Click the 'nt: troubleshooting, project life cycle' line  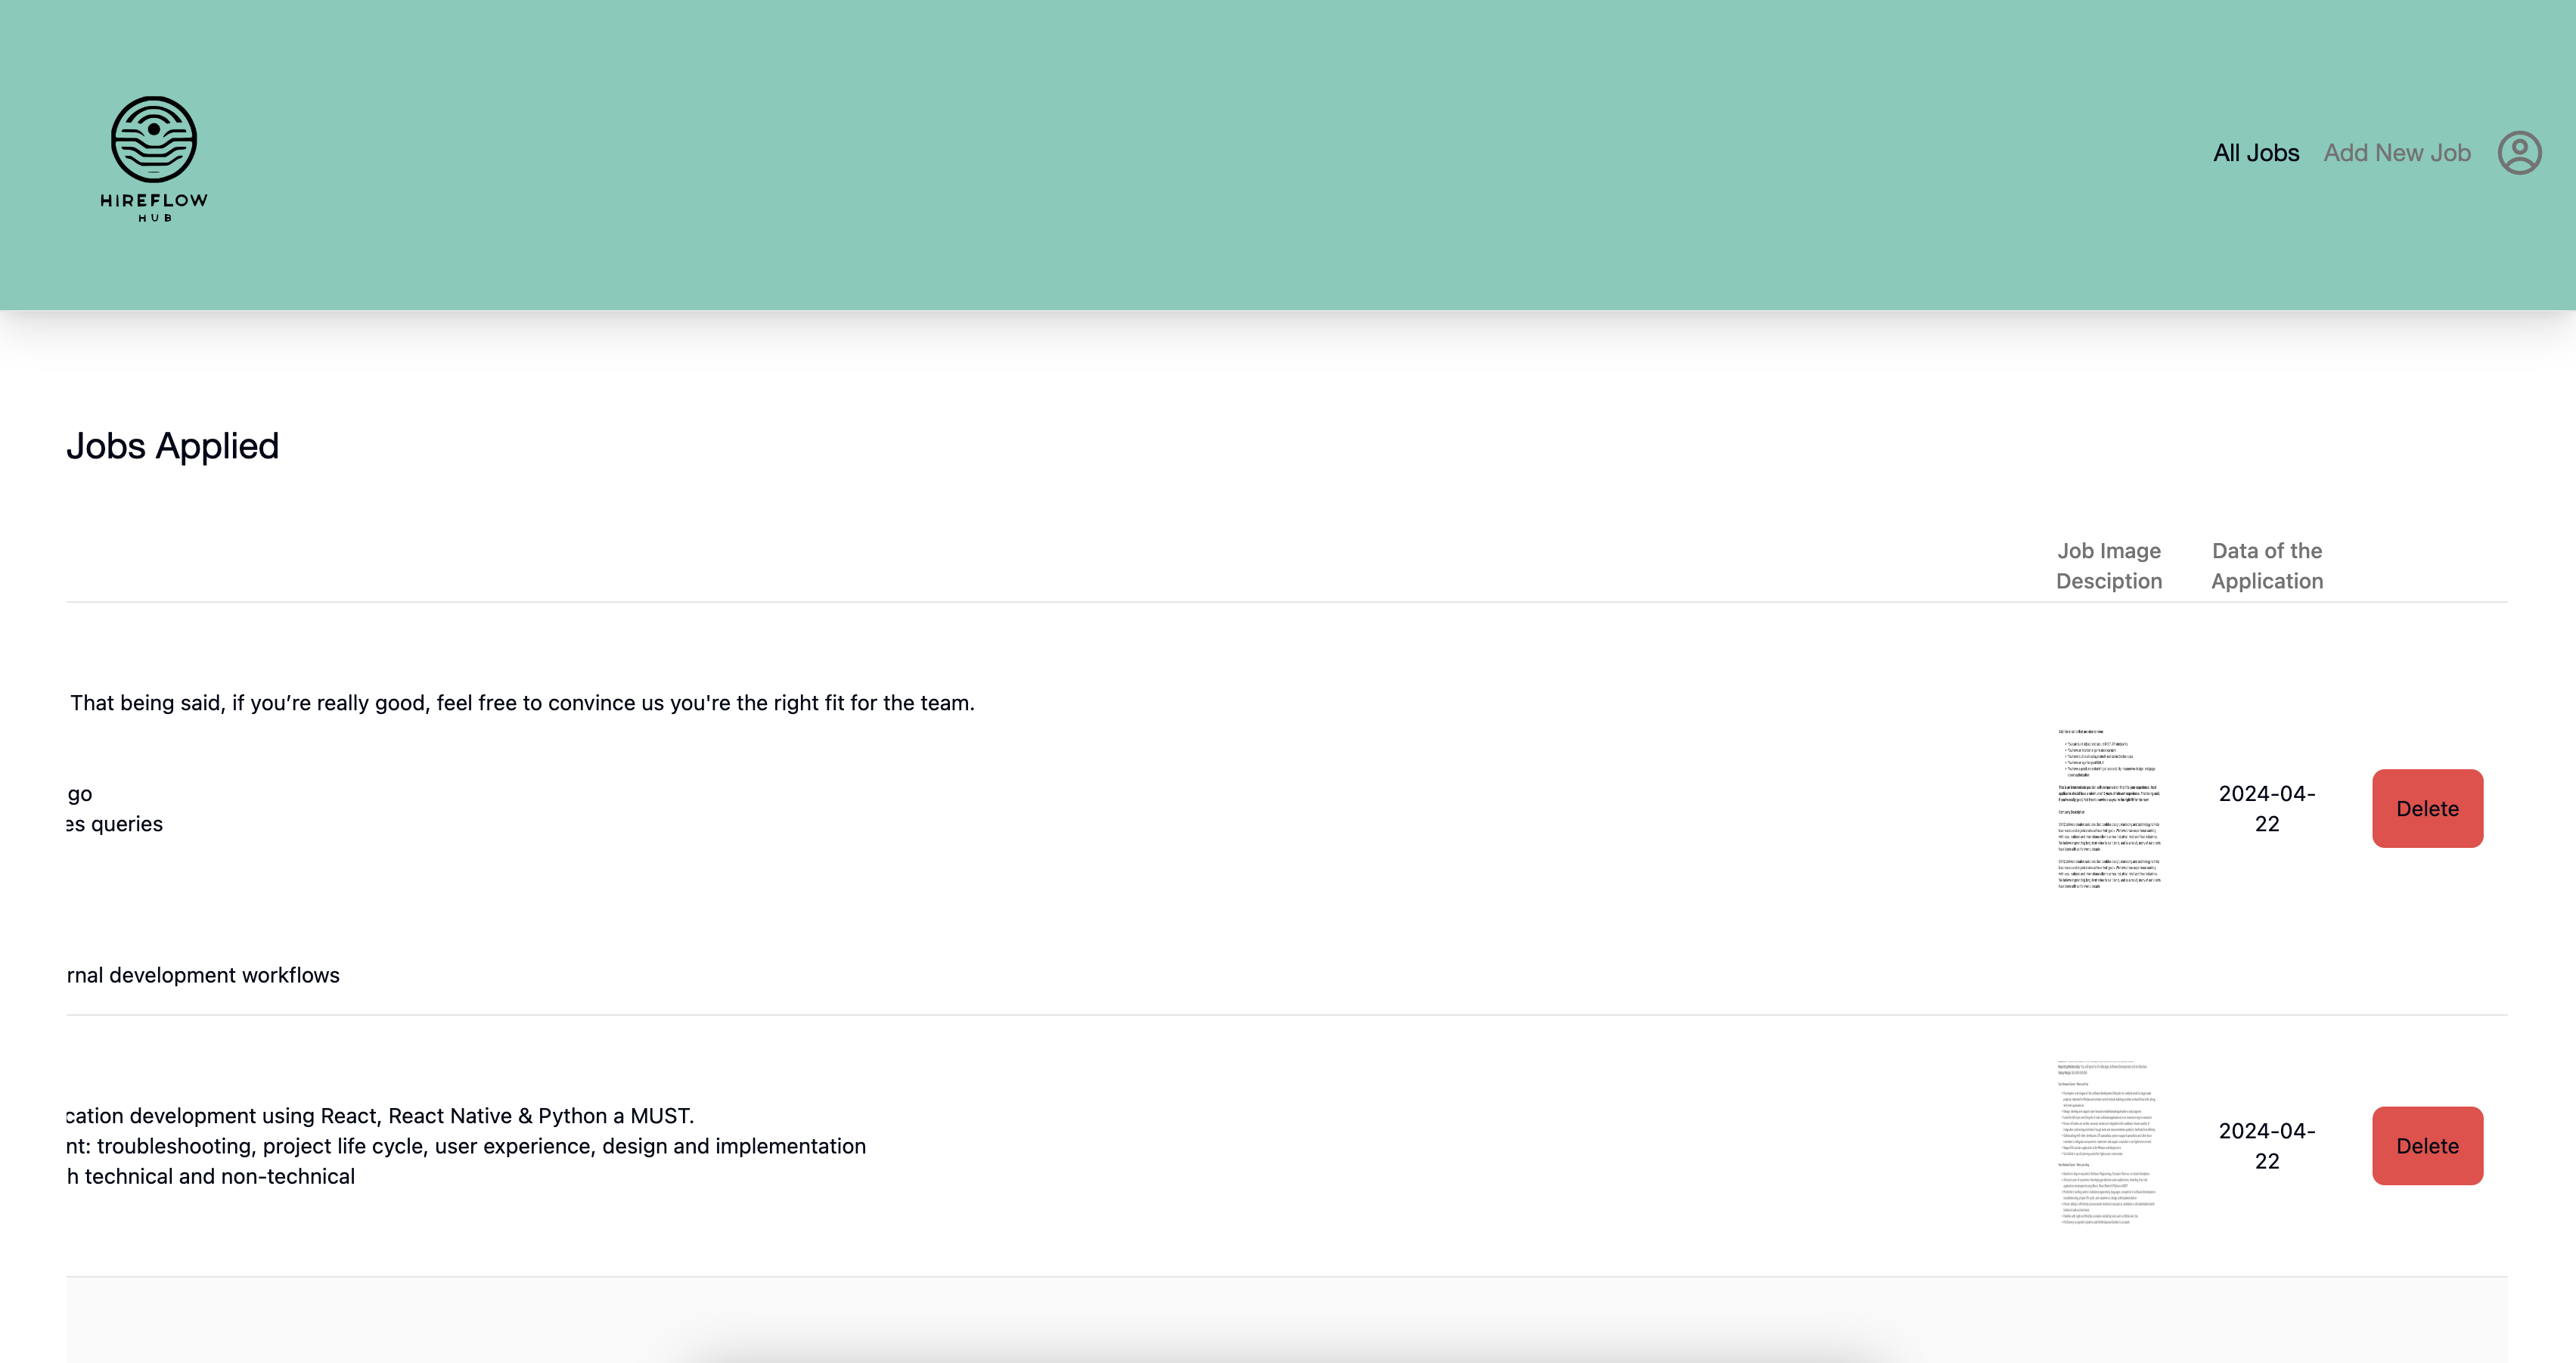tap(466, 1146)
